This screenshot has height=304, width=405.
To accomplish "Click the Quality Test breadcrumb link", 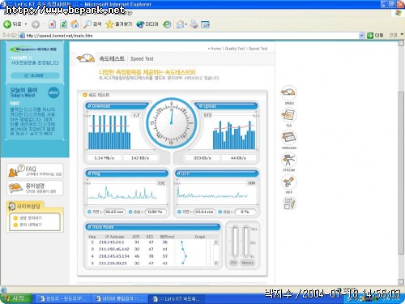I will (235, 49).
